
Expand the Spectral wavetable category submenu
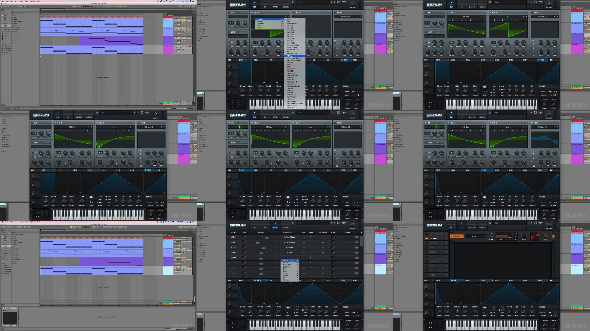pos(269,24)
